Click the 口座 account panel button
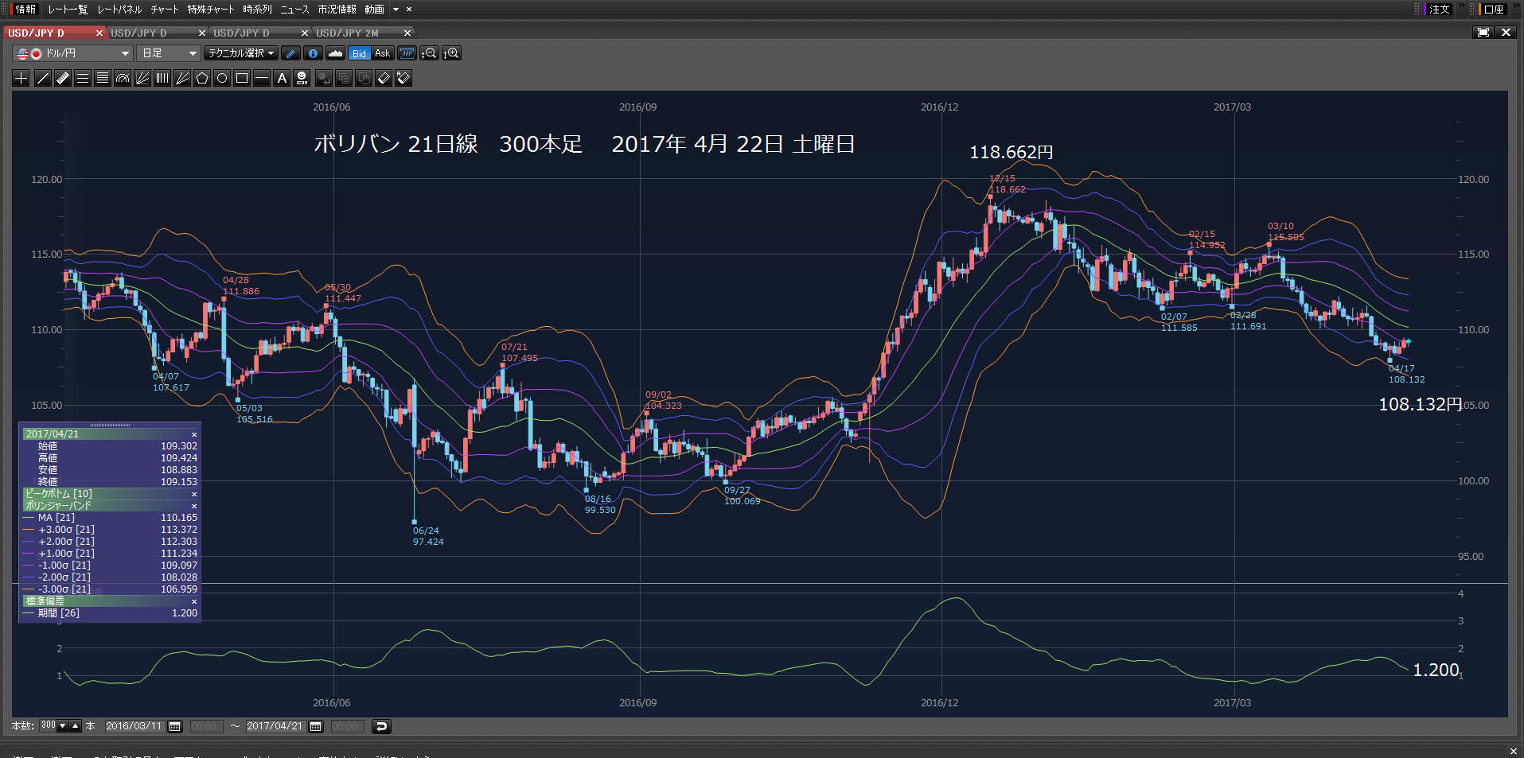The height and width of the screenshot is (758, 1524). pos(1494,10)
